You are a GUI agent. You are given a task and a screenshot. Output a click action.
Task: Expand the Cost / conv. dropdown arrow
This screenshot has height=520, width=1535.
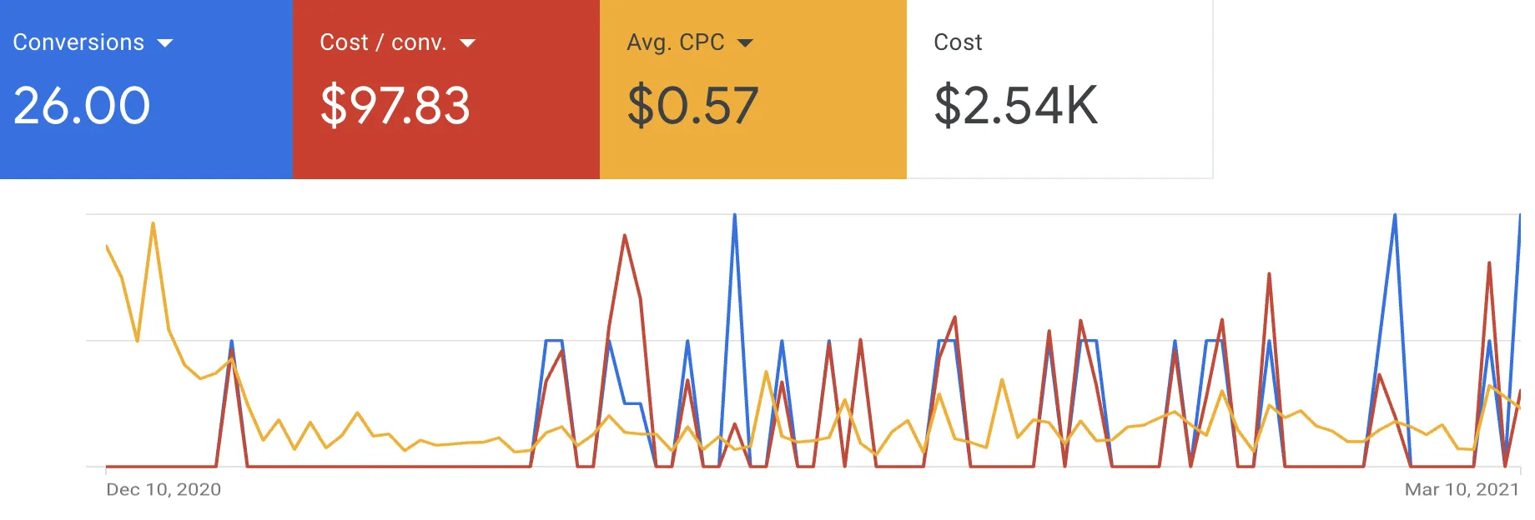tap(468, 43)
